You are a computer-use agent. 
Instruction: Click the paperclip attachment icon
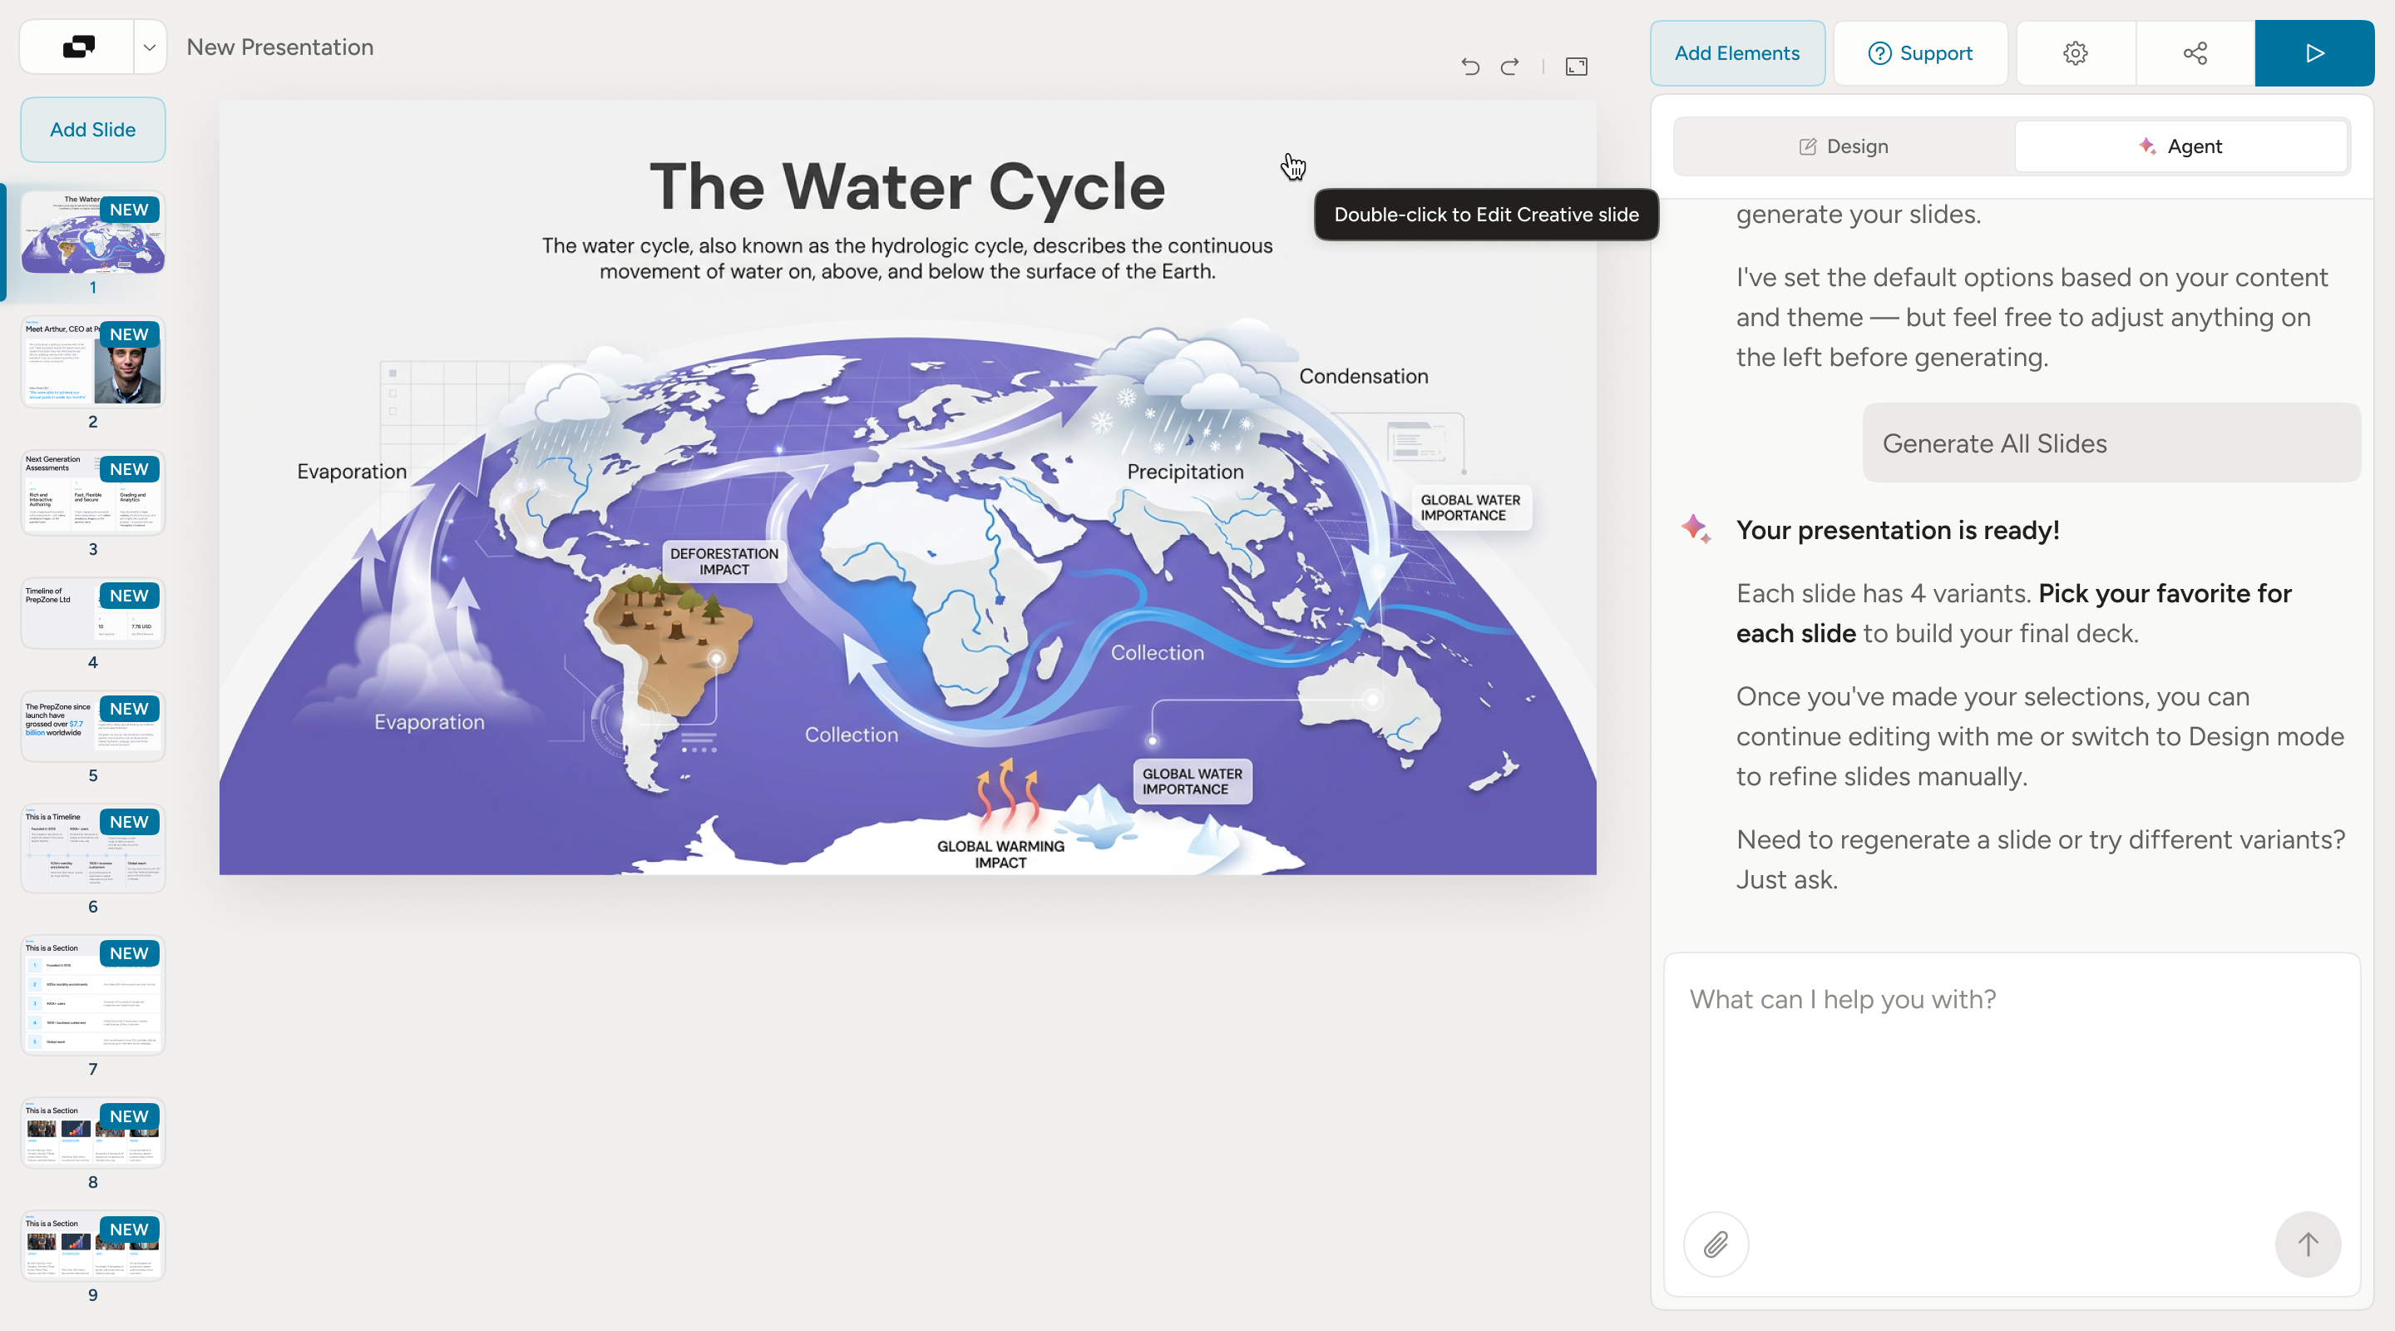pos(1716,1244)
